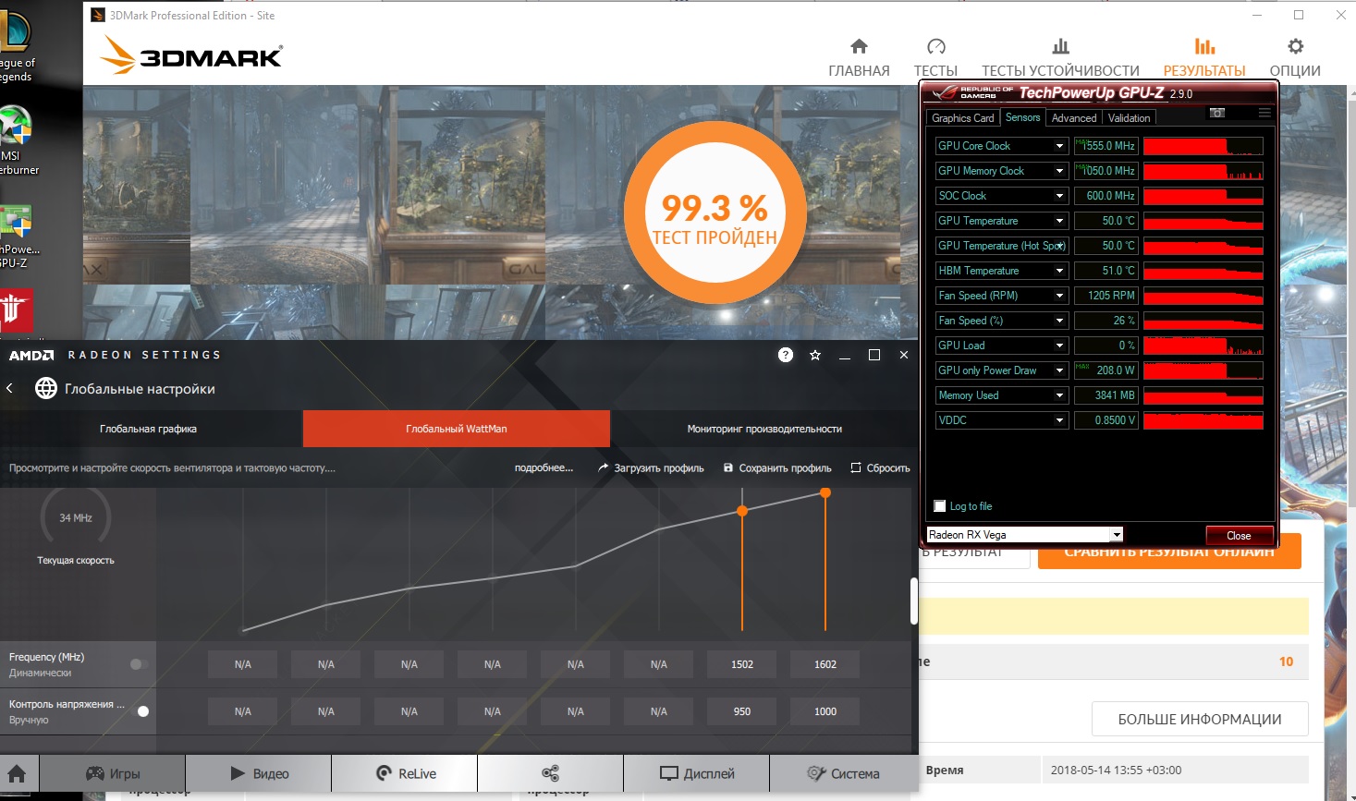Click the 3DMark logo
The width and height of the screenshot is (1356, 801).
coord(191,55)
